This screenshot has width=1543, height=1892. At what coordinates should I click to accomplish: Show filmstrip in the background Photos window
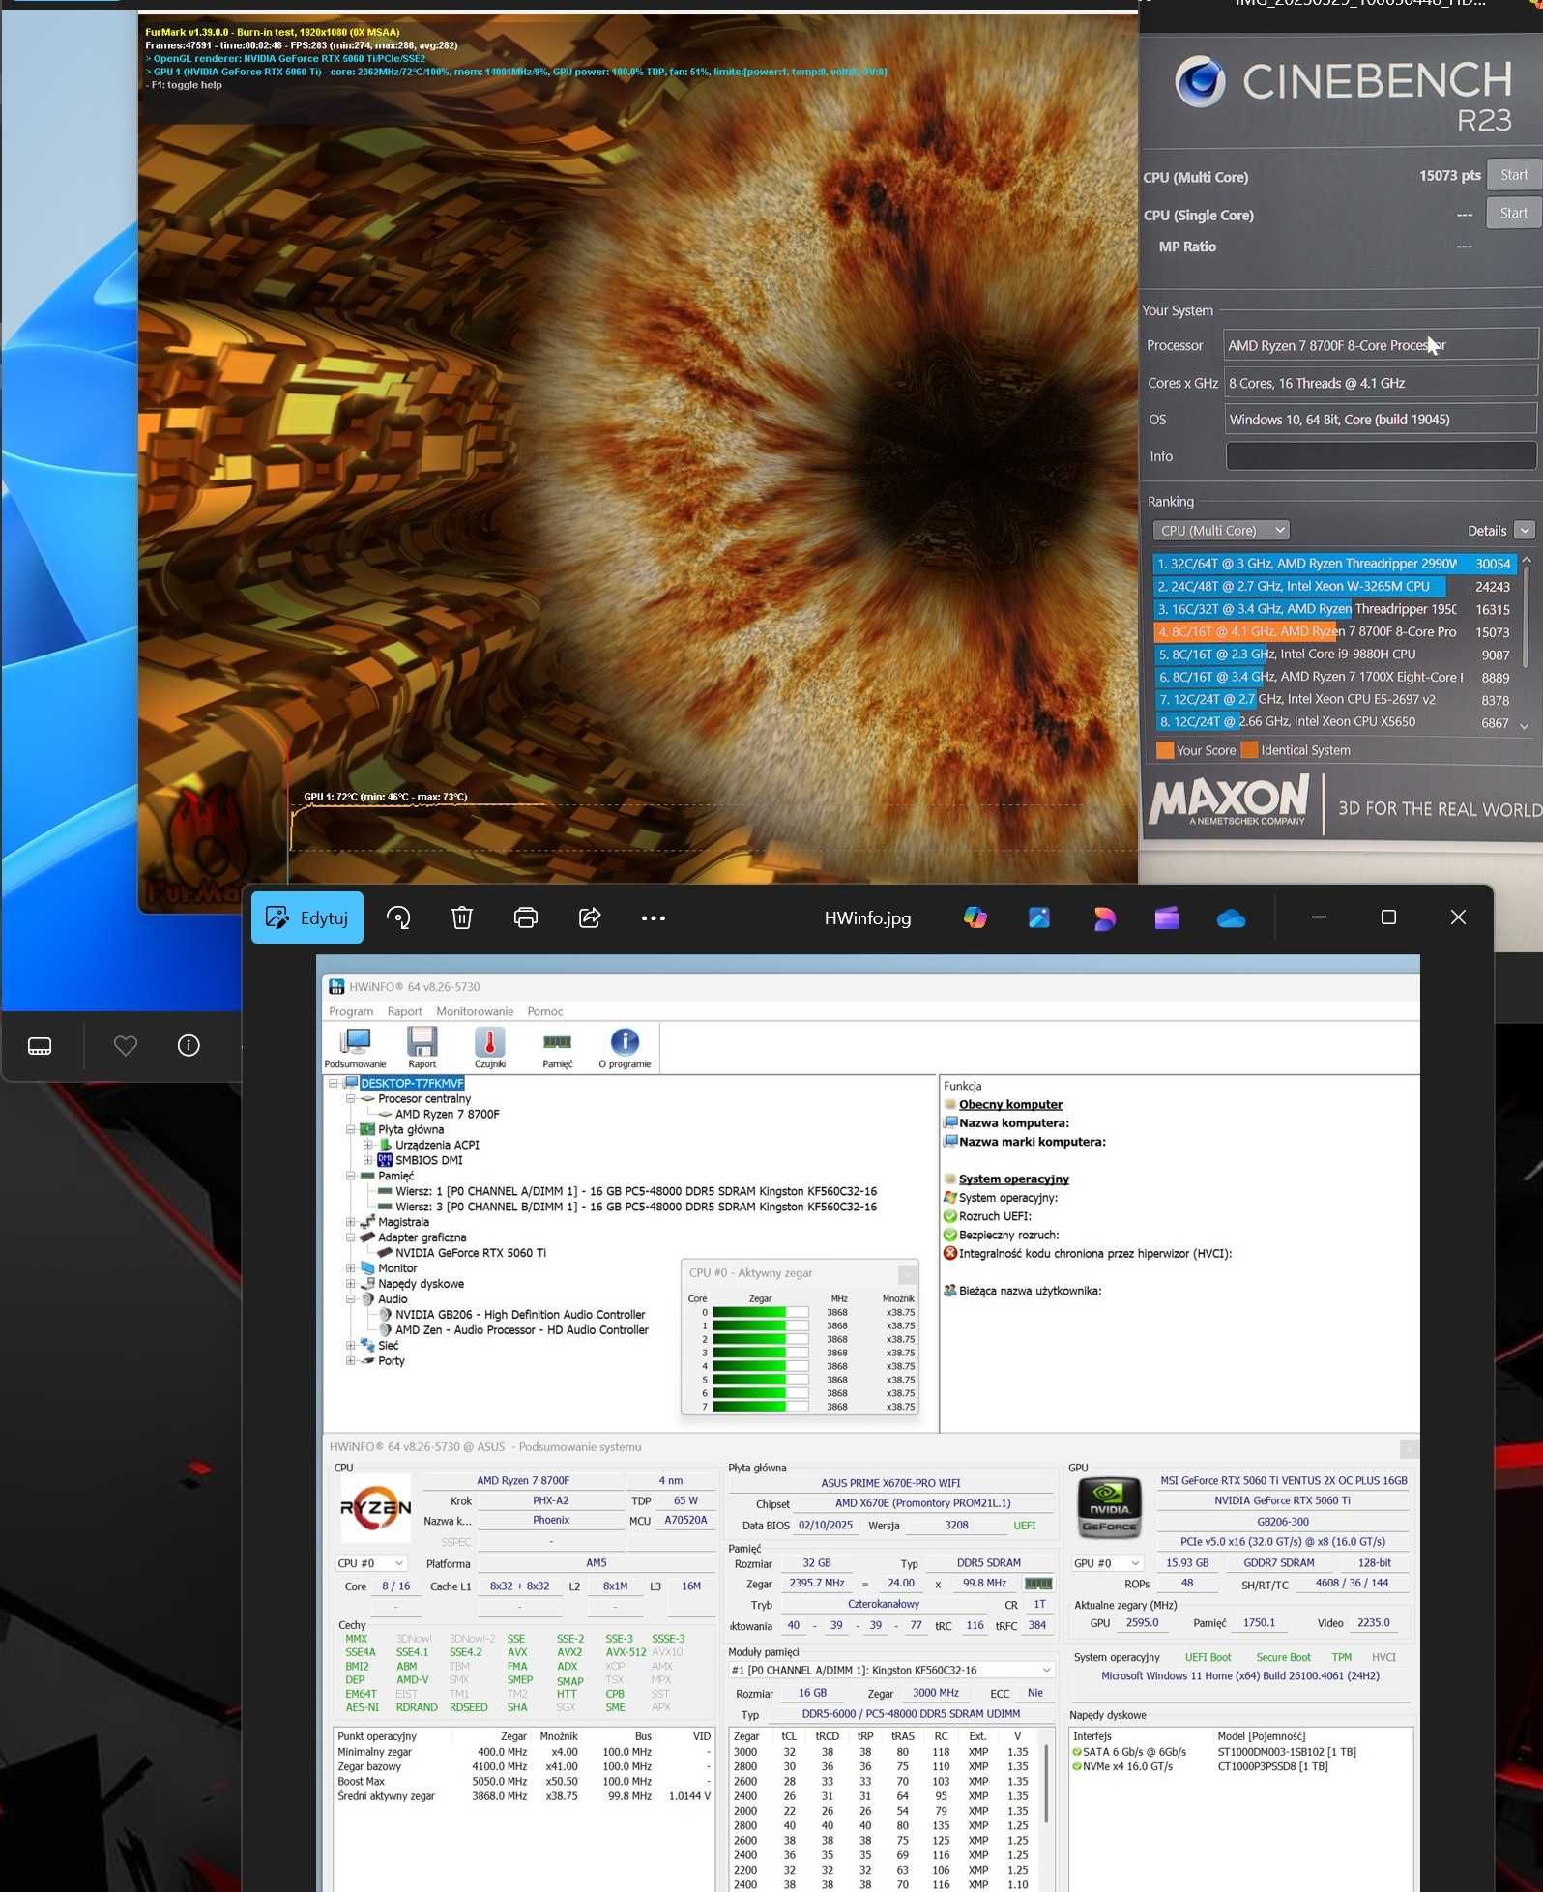[x=40, y=1046]
